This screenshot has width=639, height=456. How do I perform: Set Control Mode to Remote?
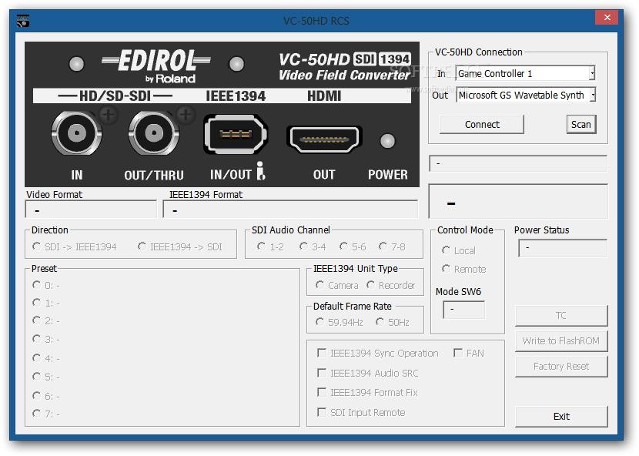[464, 269]
